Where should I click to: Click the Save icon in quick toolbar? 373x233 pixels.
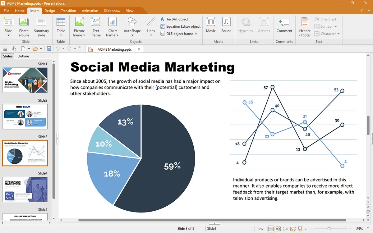click(x=49, y=48)
